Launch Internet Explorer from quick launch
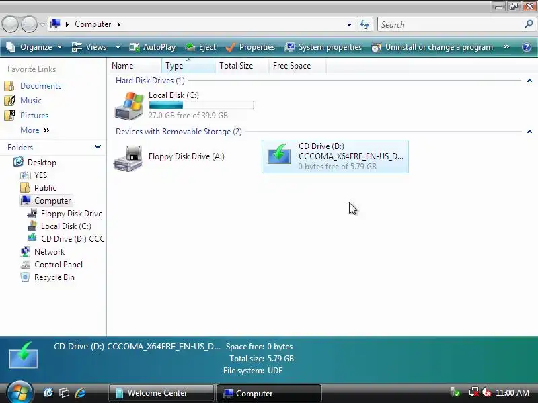Viewport: 538px width, 403px height. coord(80,392)
